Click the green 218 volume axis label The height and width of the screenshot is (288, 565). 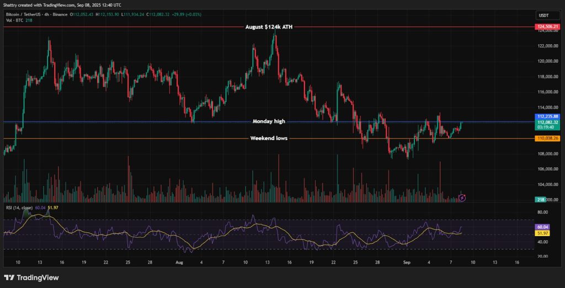click(540, 199)
